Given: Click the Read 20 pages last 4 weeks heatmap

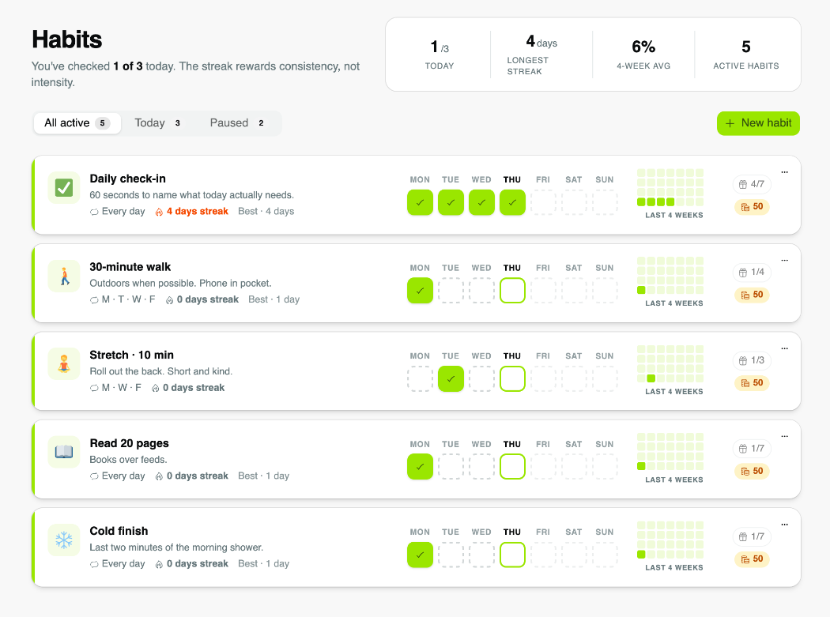Looking at the screenshot, I should (670, 452).
